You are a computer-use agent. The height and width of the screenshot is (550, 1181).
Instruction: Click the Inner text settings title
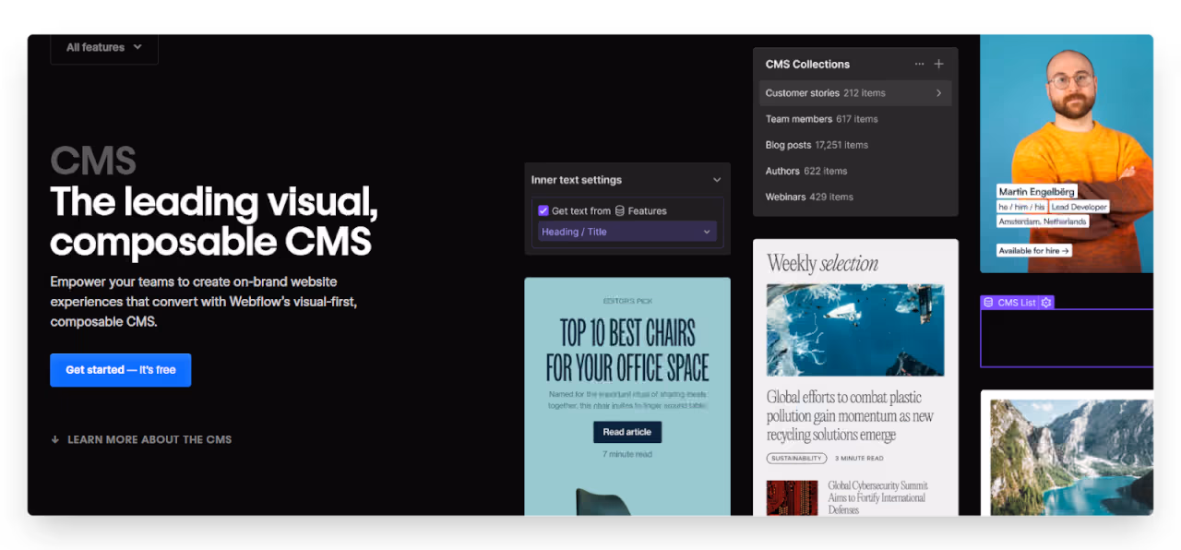pos(577,180)
